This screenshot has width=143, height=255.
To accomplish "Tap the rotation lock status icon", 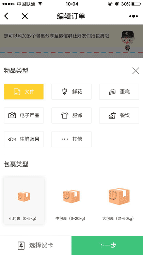I will coord(110,4).
